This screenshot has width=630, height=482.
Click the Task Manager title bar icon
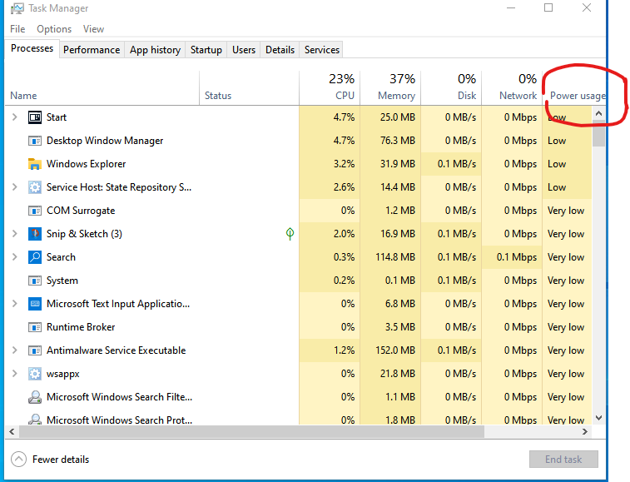(x=17, y=8)
